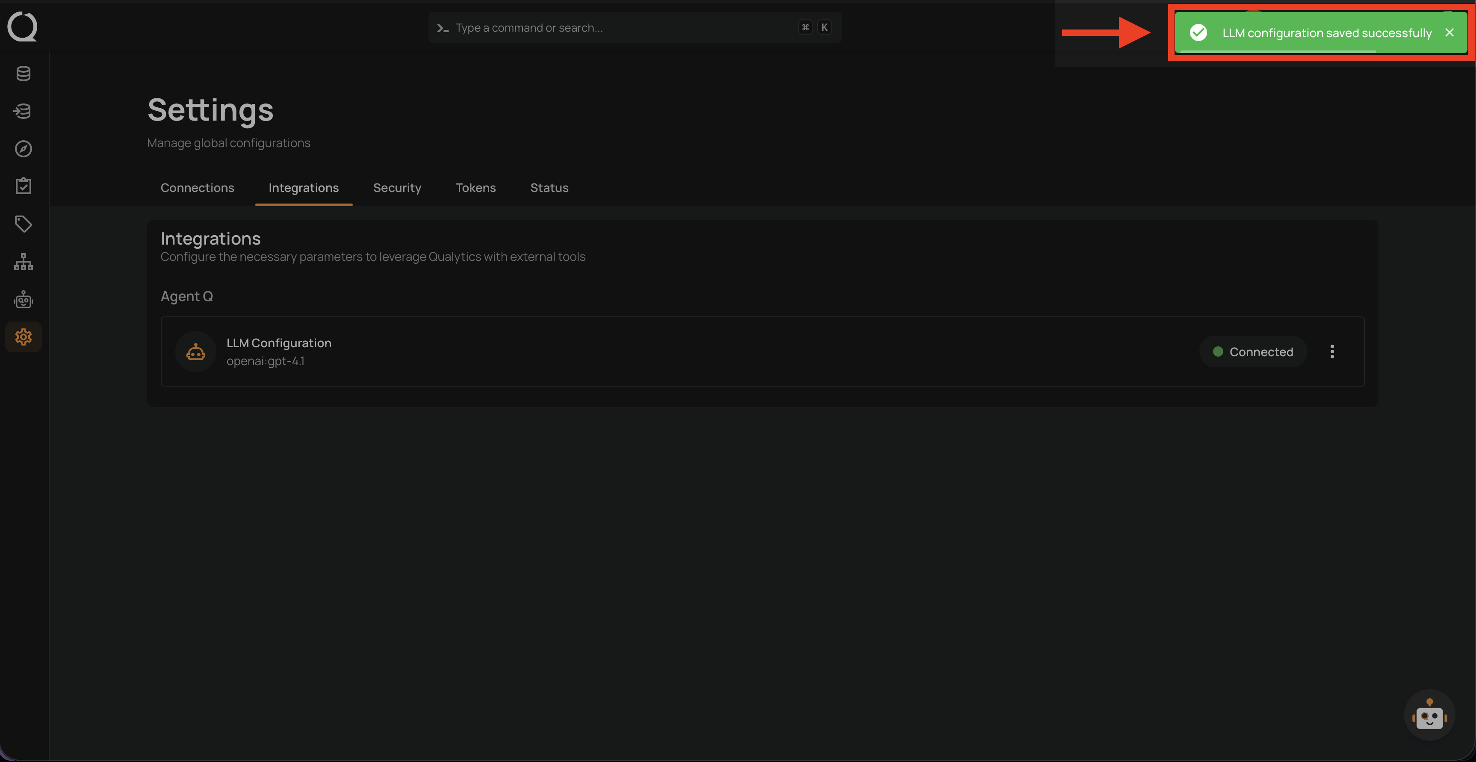The image size is (1476, 762).
Task: Switch to the Status tab
Action: click(549, 188)
